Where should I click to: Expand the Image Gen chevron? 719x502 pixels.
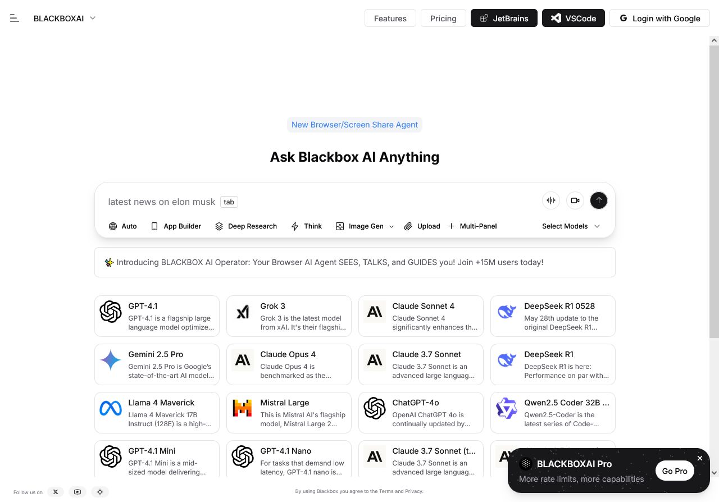pyautogui.click(x=392, y=226)
